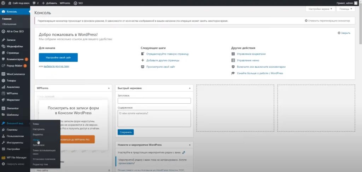Select Темы всплывающих окон submenu item
Screen dimensions: 362x172
(44, 152)
